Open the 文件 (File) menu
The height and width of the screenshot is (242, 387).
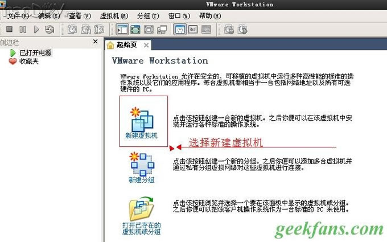(x=18, y=16)
